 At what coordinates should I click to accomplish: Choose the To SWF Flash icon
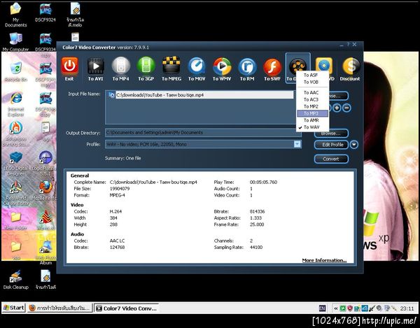272,66
